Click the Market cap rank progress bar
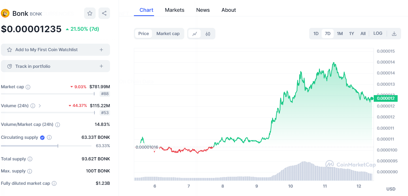 click(x=48, y=94)
